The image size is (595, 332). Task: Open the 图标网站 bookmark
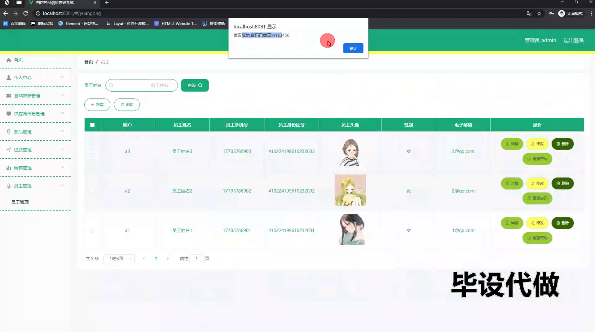[x=42, y=24]
